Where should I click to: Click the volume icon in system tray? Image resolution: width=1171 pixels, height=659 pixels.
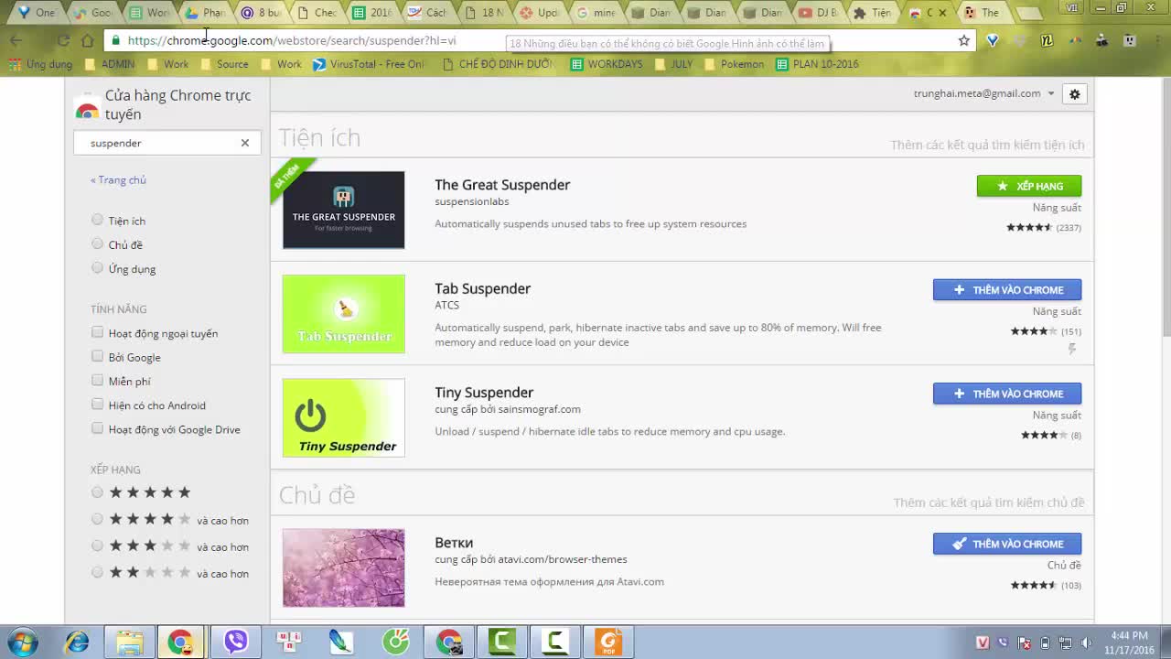pos(1087,643)
